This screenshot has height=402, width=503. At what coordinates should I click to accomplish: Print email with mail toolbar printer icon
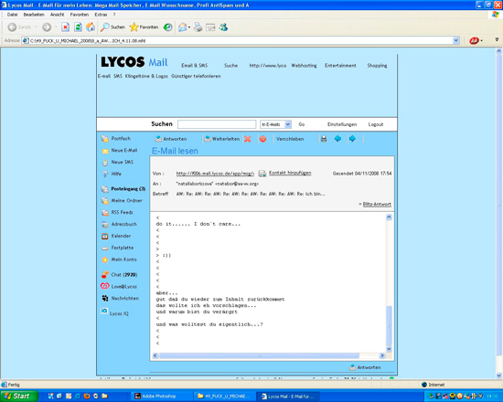pyautogui.click(x=324, y=139)
